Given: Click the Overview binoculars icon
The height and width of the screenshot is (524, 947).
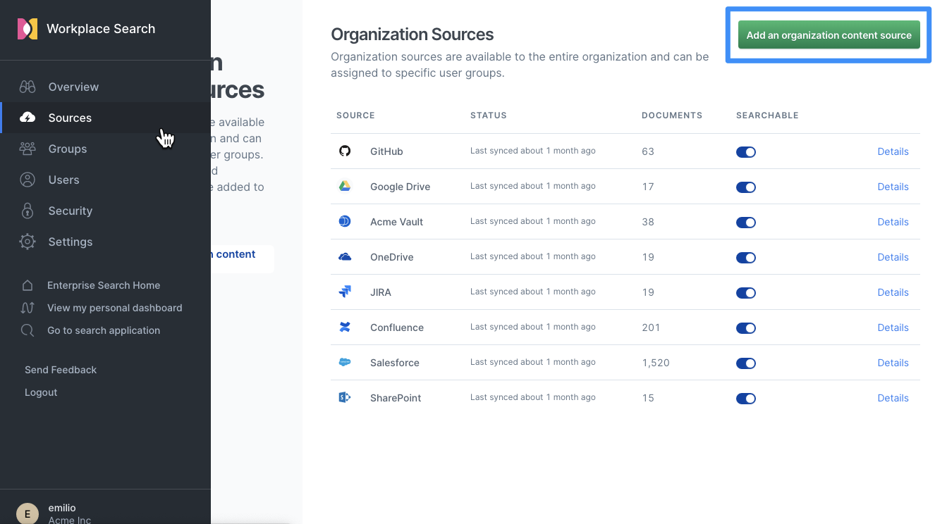Looking at the screenshot, I should 28,87.
